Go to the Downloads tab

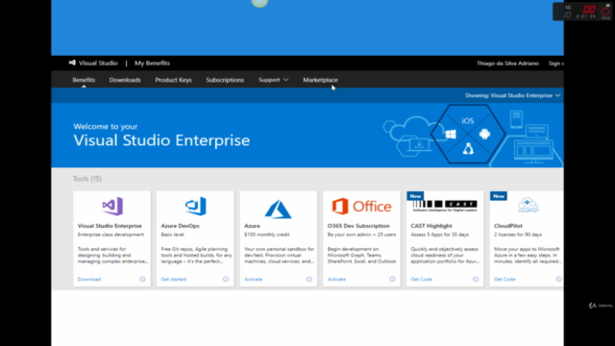tap(125, 80)
